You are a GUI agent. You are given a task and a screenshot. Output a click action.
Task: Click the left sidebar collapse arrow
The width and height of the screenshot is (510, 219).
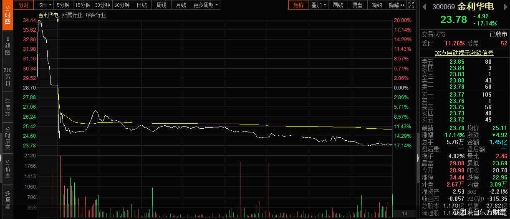tap(1, 158)
